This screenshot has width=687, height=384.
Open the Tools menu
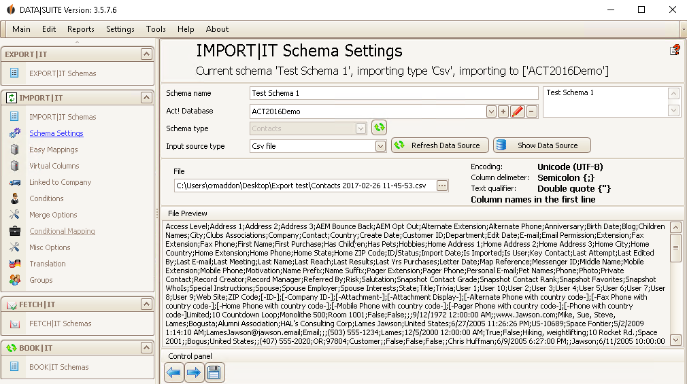click(x=156, y=29)
